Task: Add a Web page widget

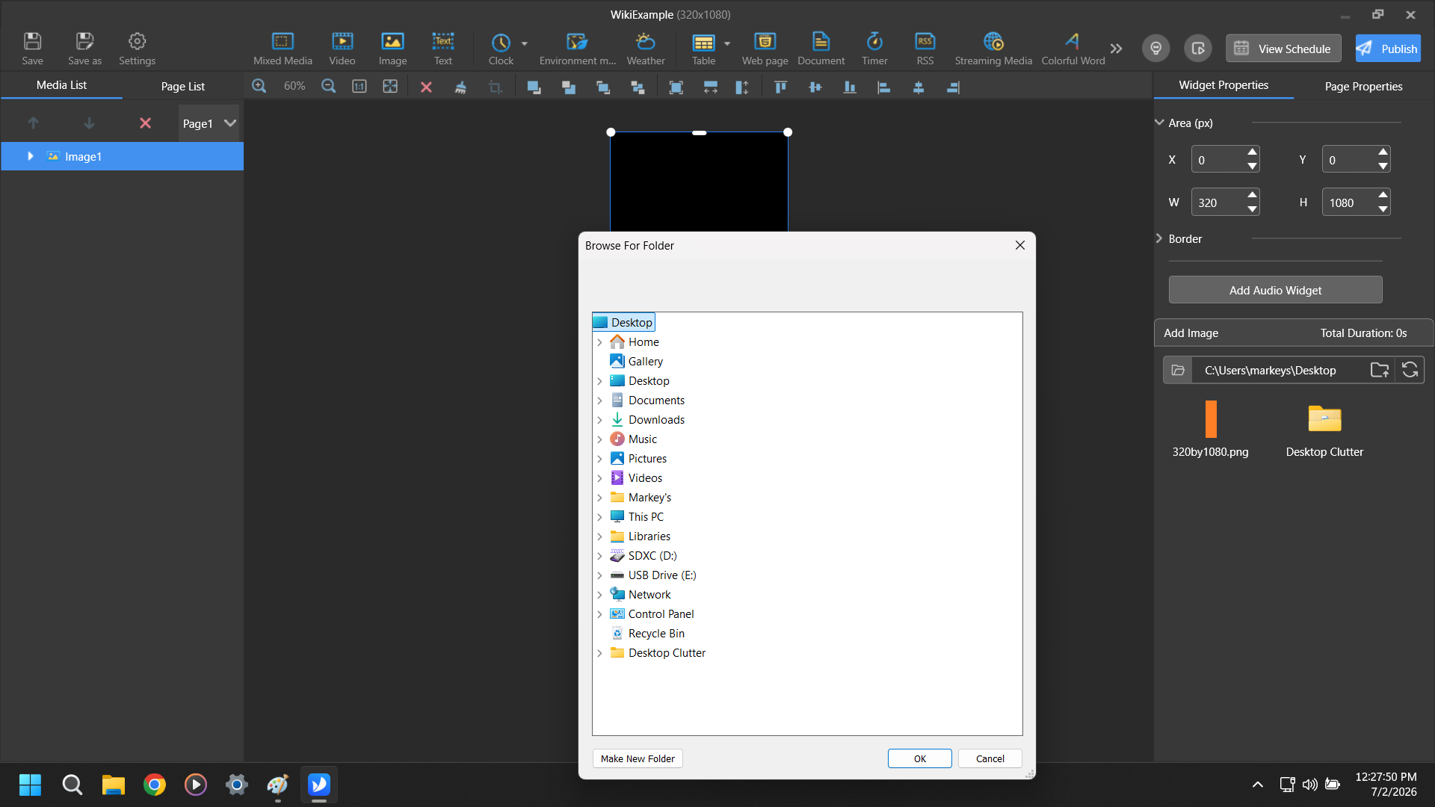Action: click(765, 49)
